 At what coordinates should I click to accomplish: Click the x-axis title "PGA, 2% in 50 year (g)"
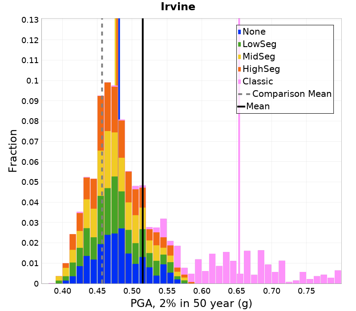pos(191,303)
